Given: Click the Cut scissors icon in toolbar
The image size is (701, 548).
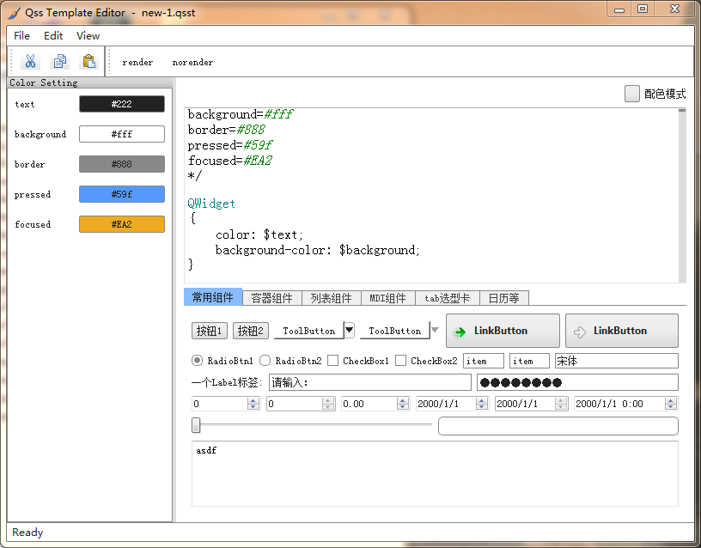Looking at the screenshot, I should tap(30, 61).
